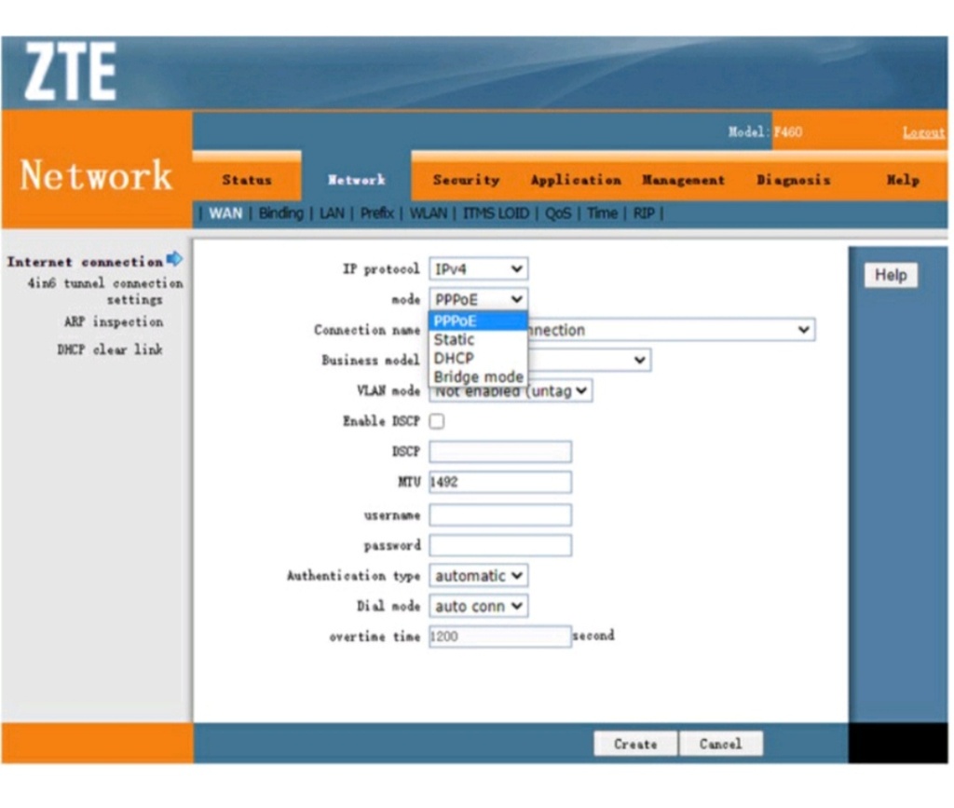Choose Bridge mode from the mode list
The image size is (954, 808).
pyautogui.click(x=478, y=377)
